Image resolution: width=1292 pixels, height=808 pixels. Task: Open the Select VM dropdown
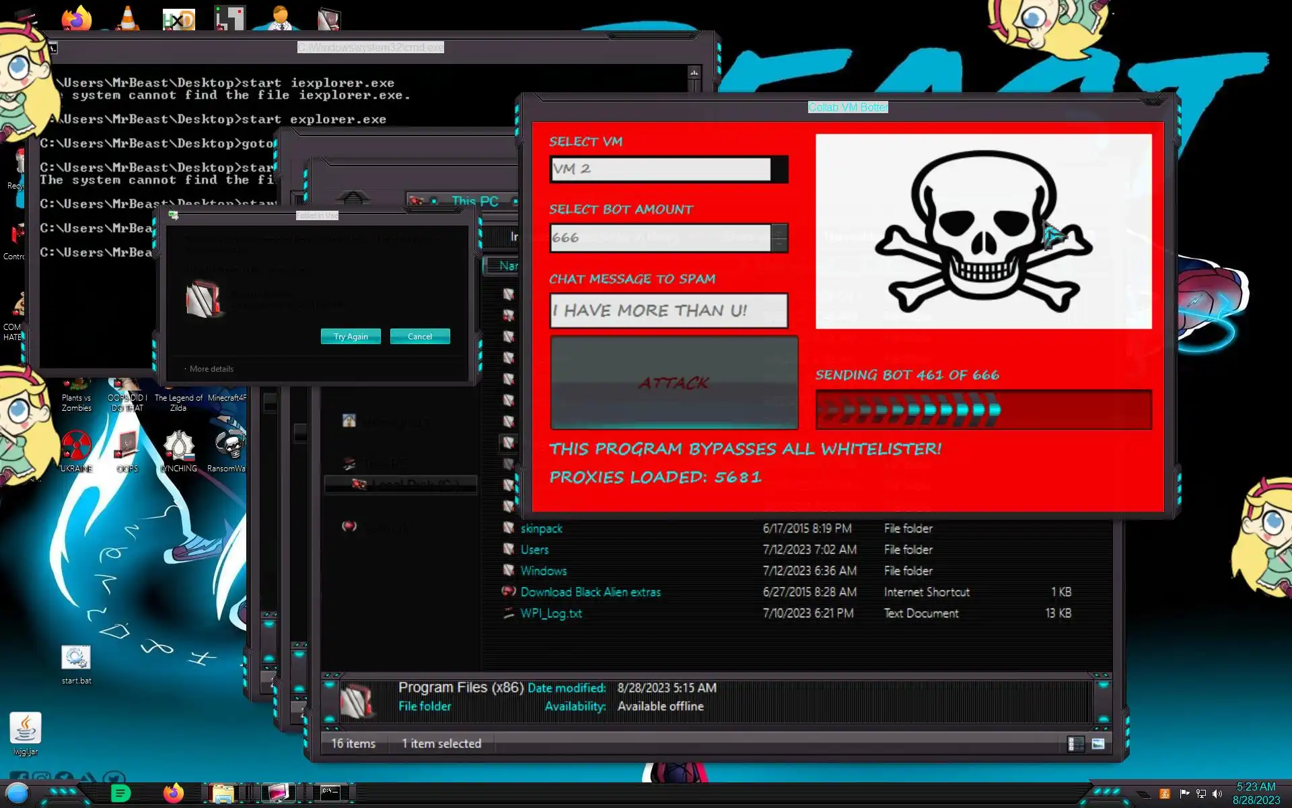tap(779, 169)
